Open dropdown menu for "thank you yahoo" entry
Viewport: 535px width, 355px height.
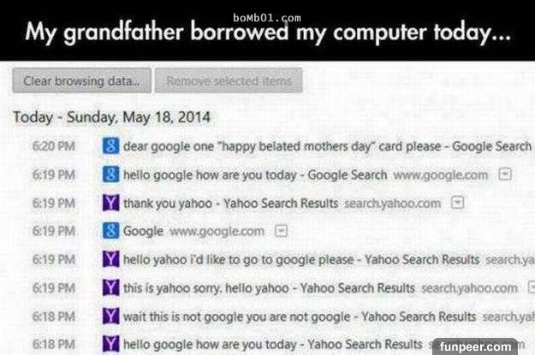457,203
